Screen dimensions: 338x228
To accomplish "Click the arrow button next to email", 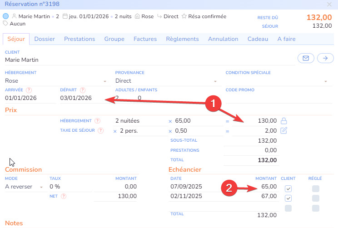I will (325, 58).
